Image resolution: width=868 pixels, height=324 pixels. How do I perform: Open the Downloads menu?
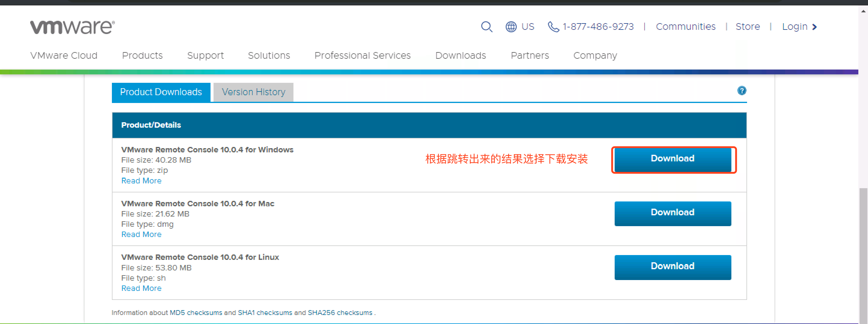460,55
